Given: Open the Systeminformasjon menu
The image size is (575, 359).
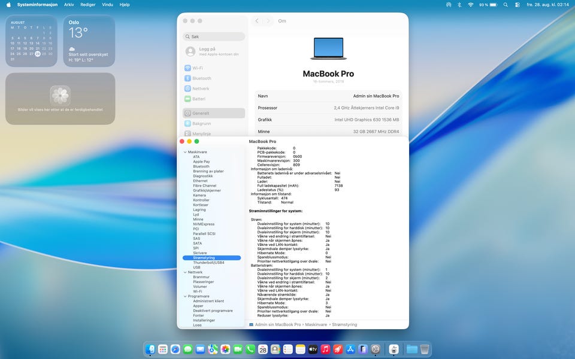Looking at the screenshot, I should coord(37,5).
